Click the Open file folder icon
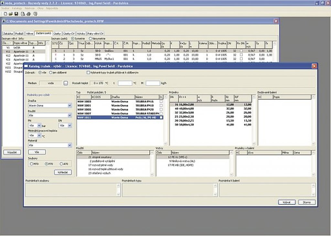331x236 pixels. [x=11, y=14]
